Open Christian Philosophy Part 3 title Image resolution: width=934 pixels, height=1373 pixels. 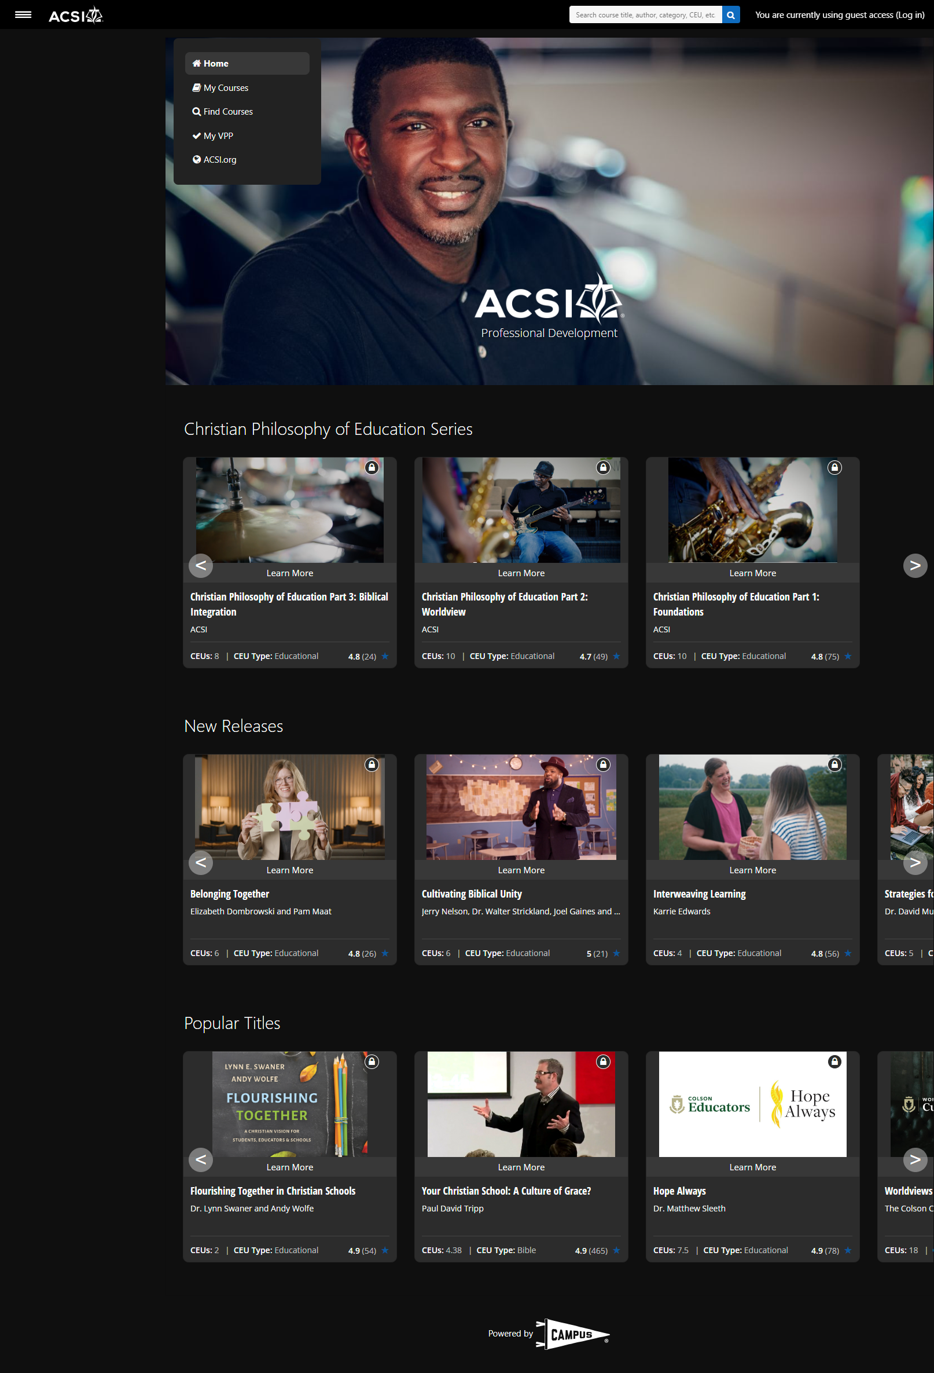[289, 605]
